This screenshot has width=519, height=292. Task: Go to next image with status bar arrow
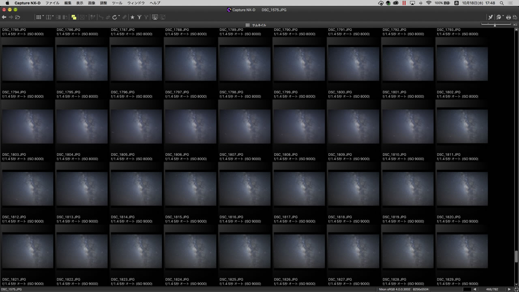pyautogui.click(x=509, y=289)
